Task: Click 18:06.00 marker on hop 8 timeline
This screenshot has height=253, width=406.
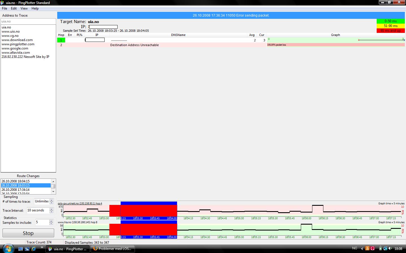Action: (306, 237)
